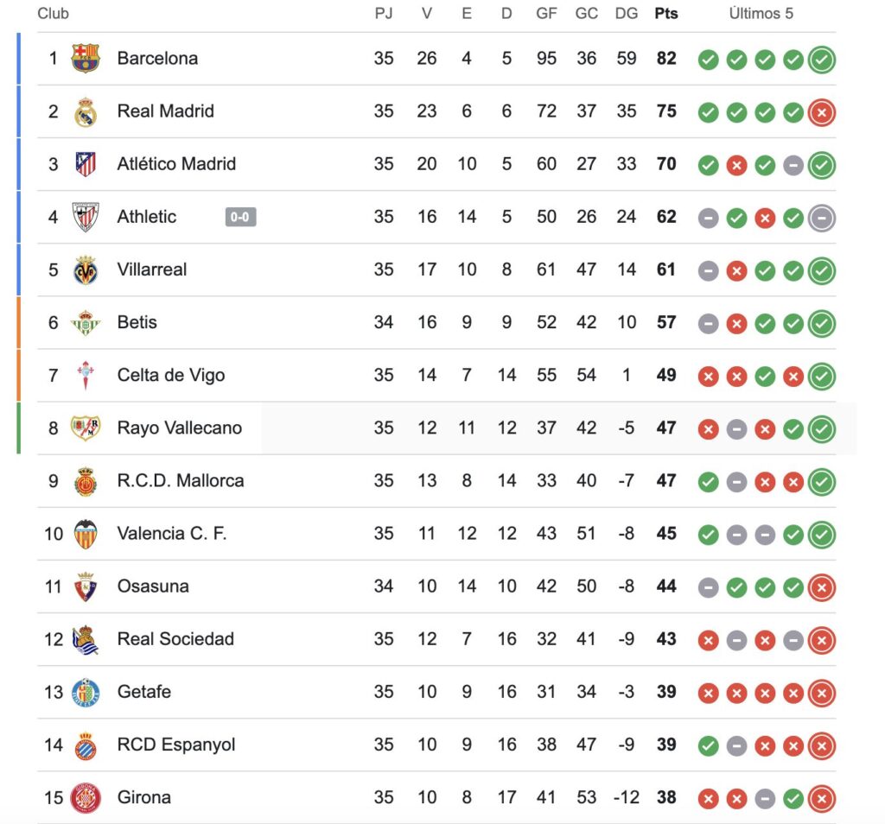Open the Rayo Vallecano team link
Screen dimensions: 885x824
pos(180,428)
